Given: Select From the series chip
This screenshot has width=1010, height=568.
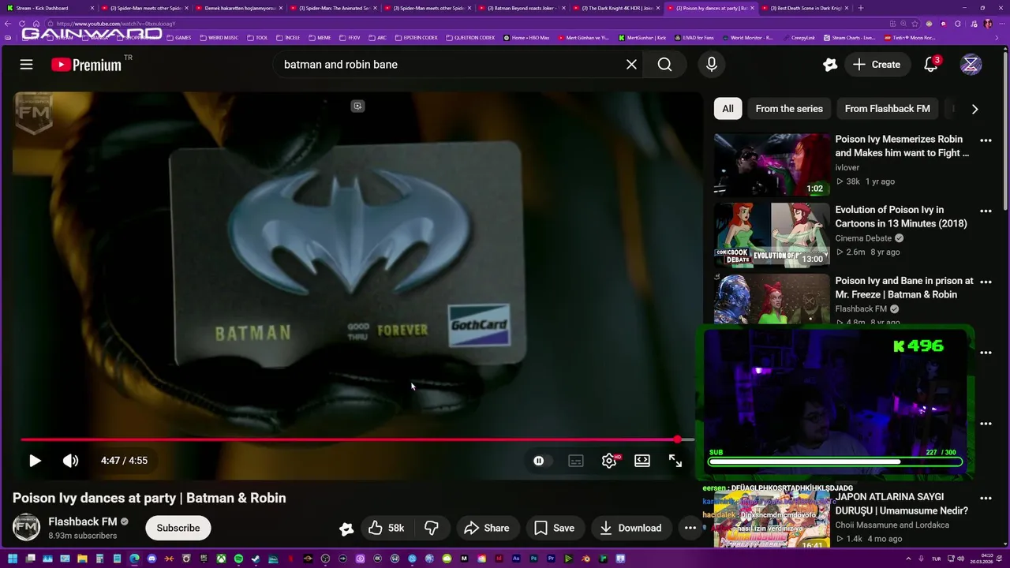Looking at the screenshot, I should 789,109.
